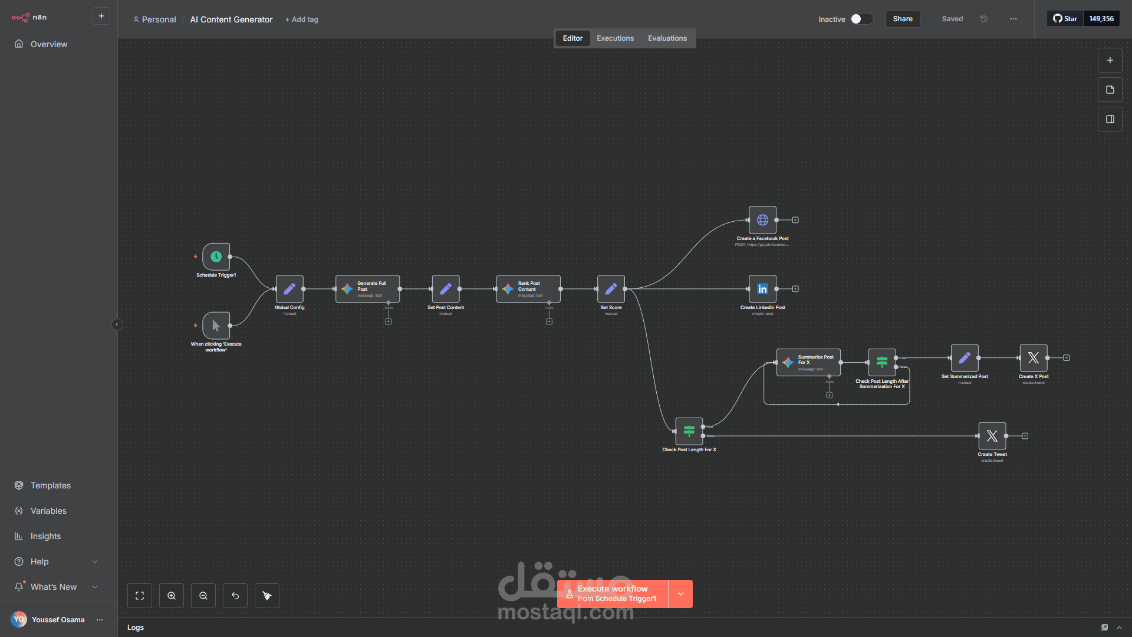This screenshot has width=1132, height=637.
Task: Click the Saved status label
Action: 952,19
